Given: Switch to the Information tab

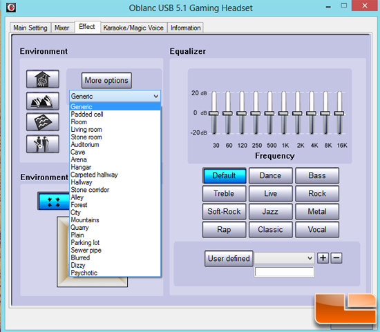Looking at the screenshot, I should pos(186,28).
